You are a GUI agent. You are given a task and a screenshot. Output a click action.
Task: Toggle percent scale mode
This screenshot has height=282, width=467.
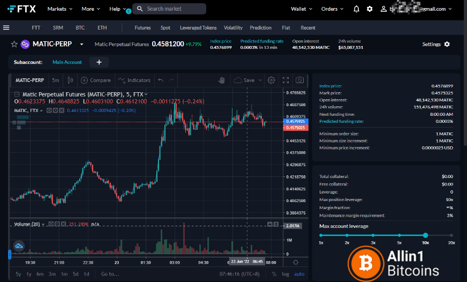274,274
